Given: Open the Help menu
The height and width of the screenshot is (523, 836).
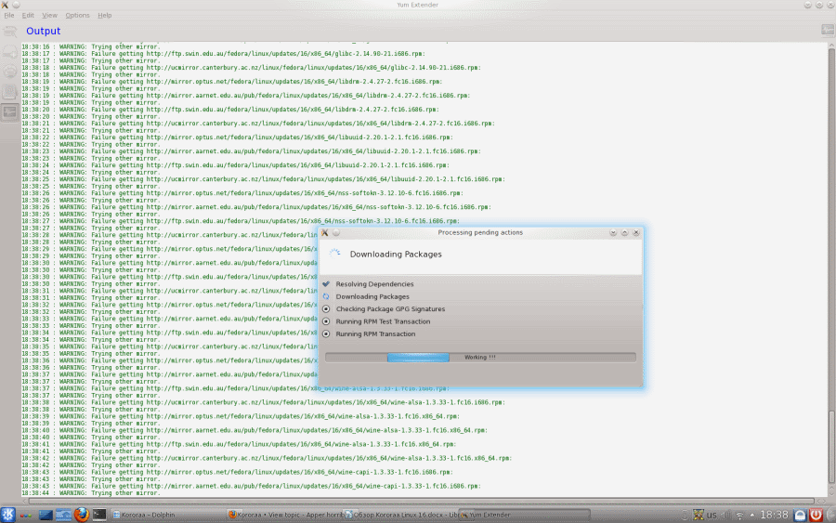Looking at the screenshot, I should coord(104,16).
